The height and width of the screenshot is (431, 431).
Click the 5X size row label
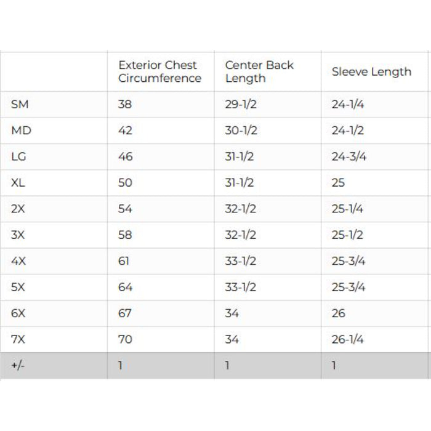[18, 287]
